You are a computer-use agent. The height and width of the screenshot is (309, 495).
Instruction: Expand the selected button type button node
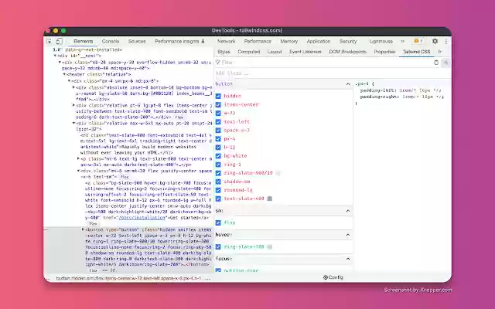(83, 229)
